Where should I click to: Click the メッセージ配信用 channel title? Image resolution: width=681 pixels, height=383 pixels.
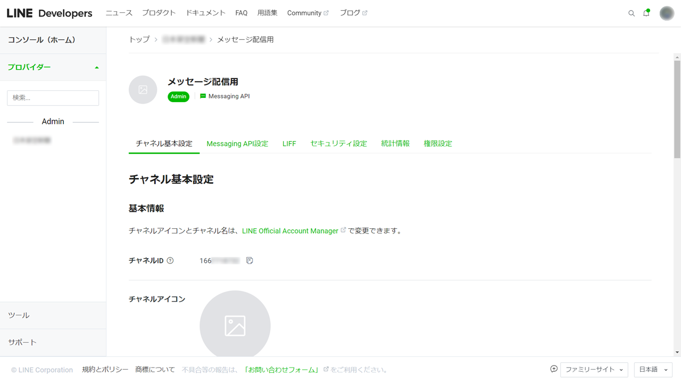click(x=203, y=82)
